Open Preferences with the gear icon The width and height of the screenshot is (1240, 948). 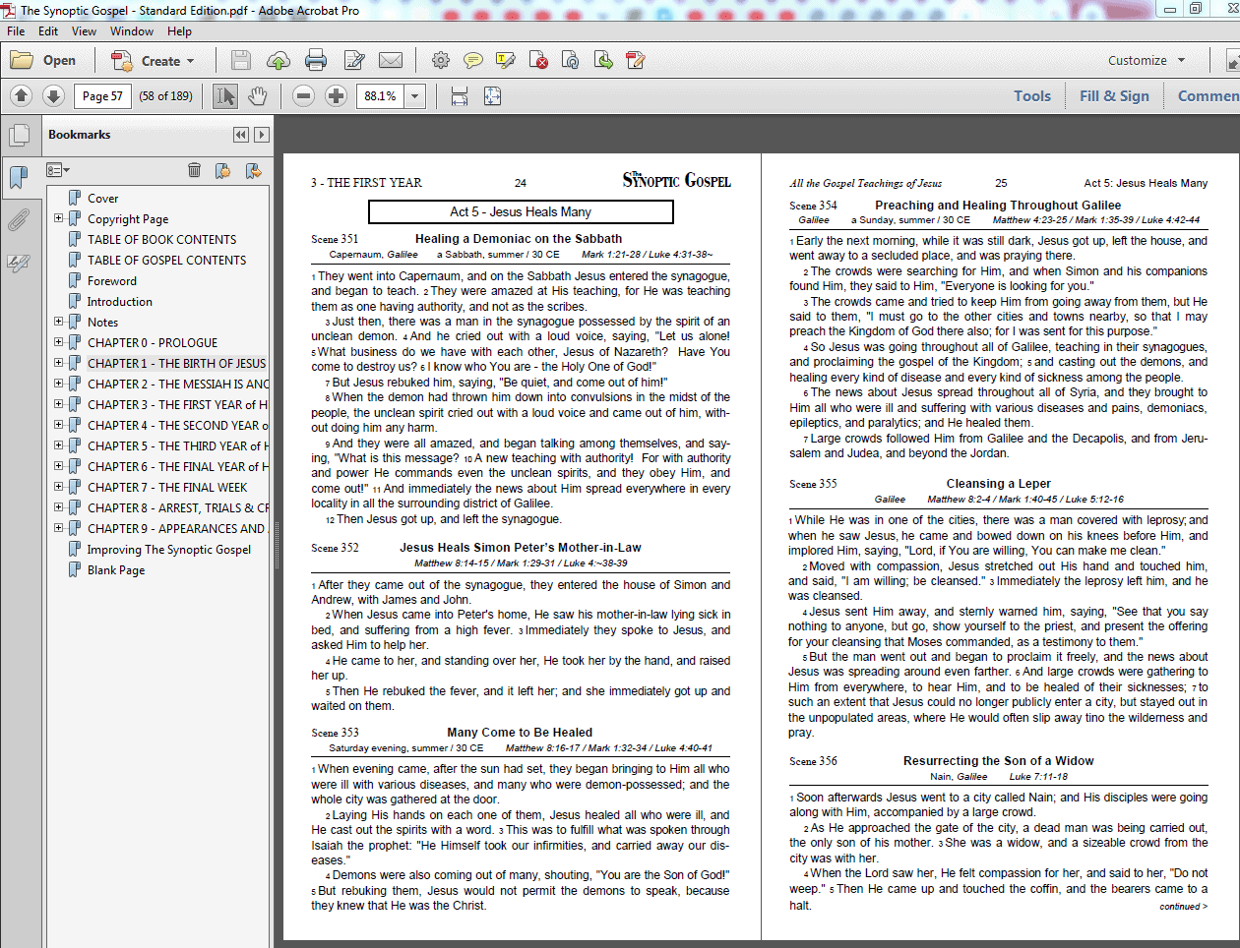(441, 60)
